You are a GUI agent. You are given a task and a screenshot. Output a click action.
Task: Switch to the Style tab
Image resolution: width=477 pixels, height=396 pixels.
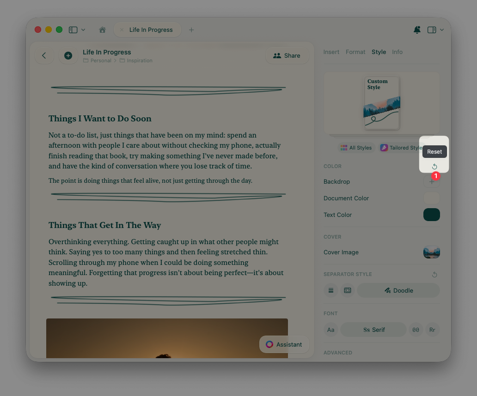(x=379, y=52)
